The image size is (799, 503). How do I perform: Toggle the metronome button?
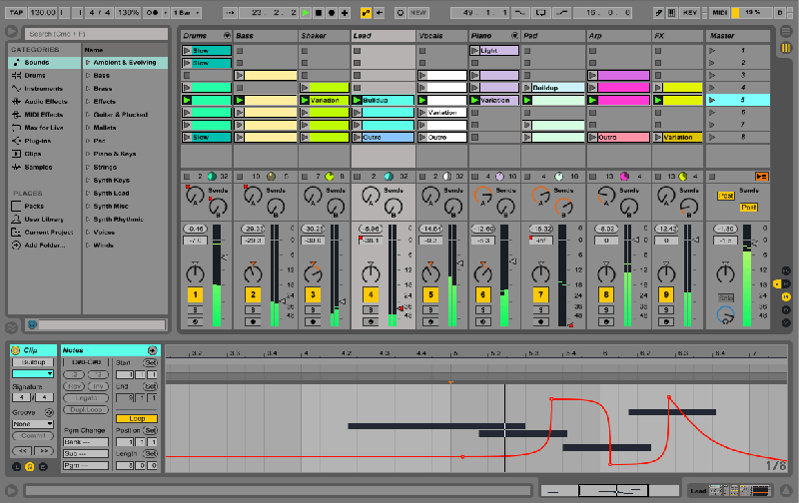pos(152,13)
